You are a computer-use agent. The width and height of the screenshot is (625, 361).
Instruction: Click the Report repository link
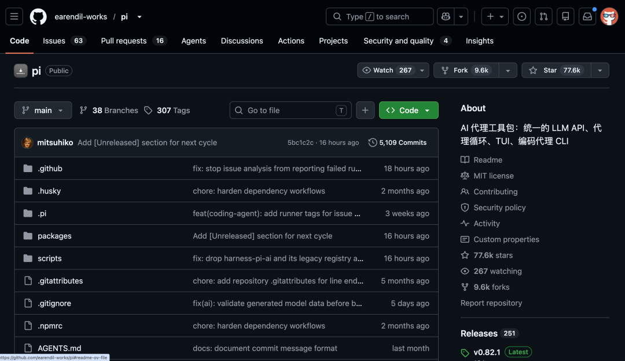[x=491, y=302]
